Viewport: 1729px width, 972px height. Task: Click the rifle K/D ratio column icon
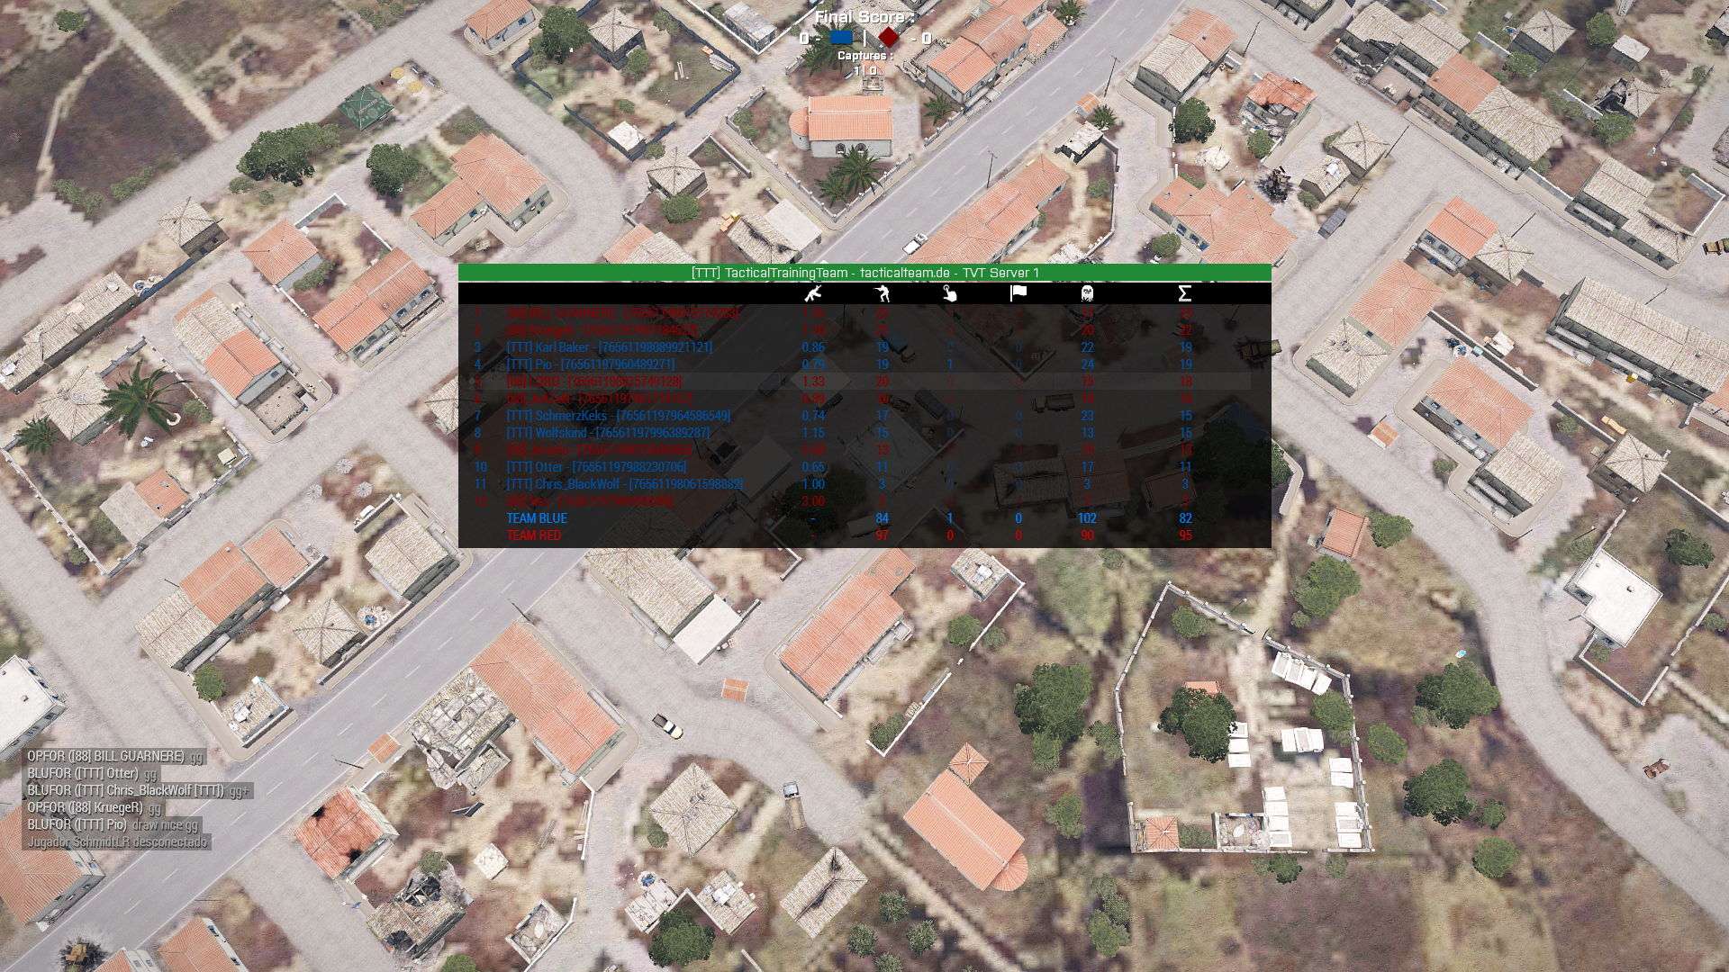point(813,293)
